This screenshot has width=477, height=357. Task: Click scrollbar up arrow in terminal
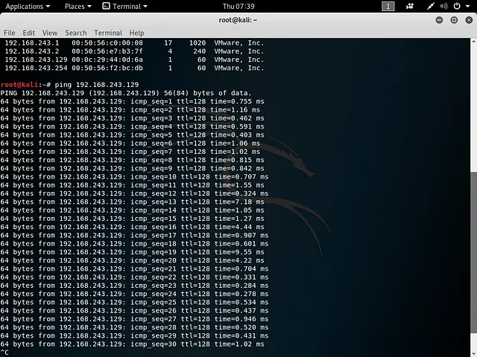tap(474, 42)
